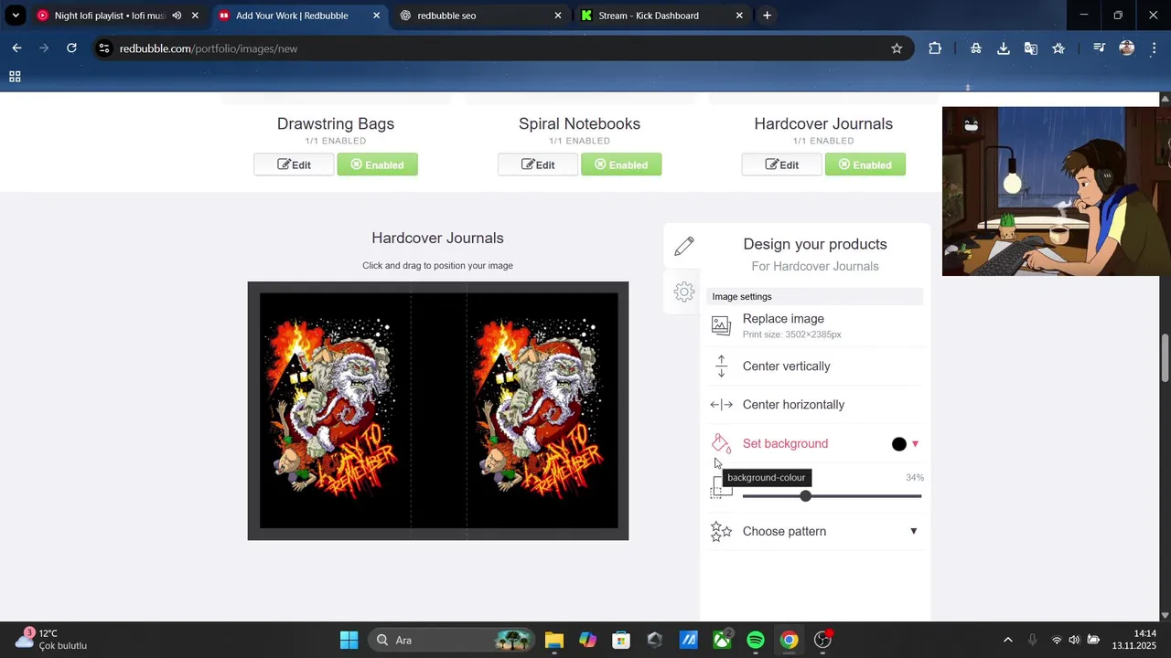1171x658 pixels.
Task: Mute the Night lofi playlist tab audio
Action: click(177, 16)
